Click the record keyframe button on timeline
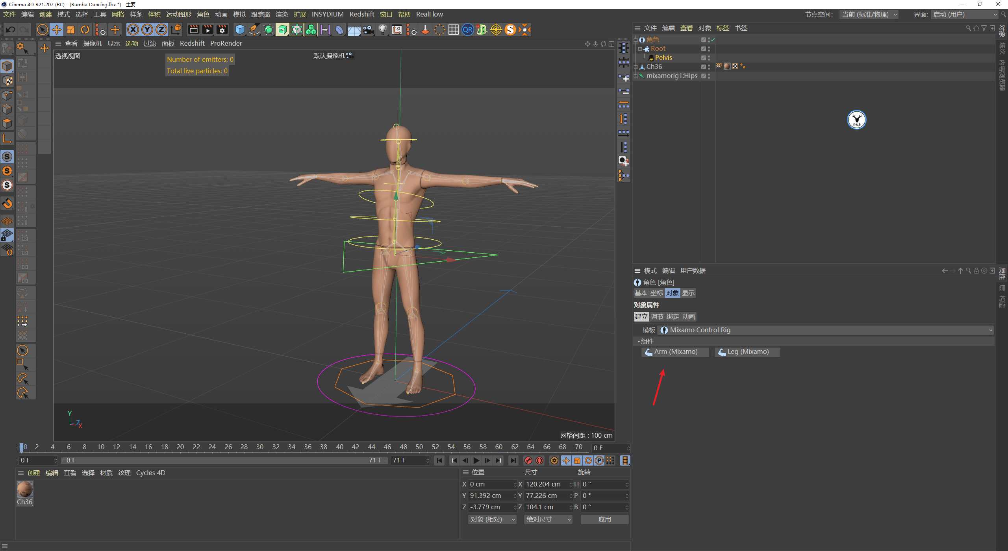The height and width of the screenshot is (551, 1008). tap(528, 460)
